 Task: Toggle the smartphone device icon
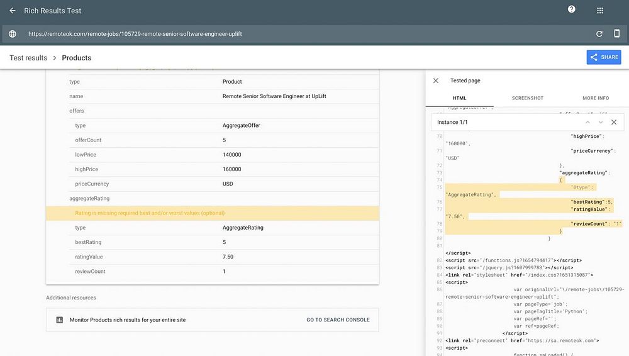tap(616, 34)
